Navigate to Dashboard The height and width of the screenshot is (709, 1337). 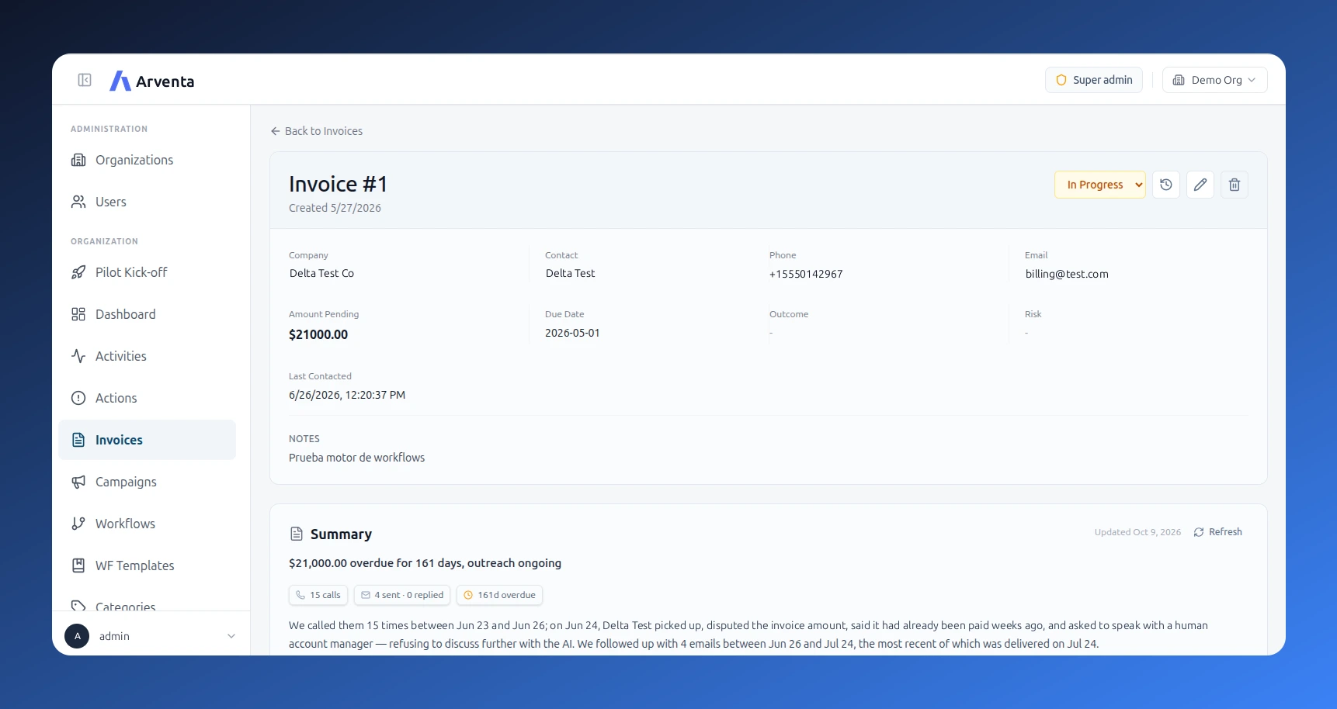tap(147, 314)
